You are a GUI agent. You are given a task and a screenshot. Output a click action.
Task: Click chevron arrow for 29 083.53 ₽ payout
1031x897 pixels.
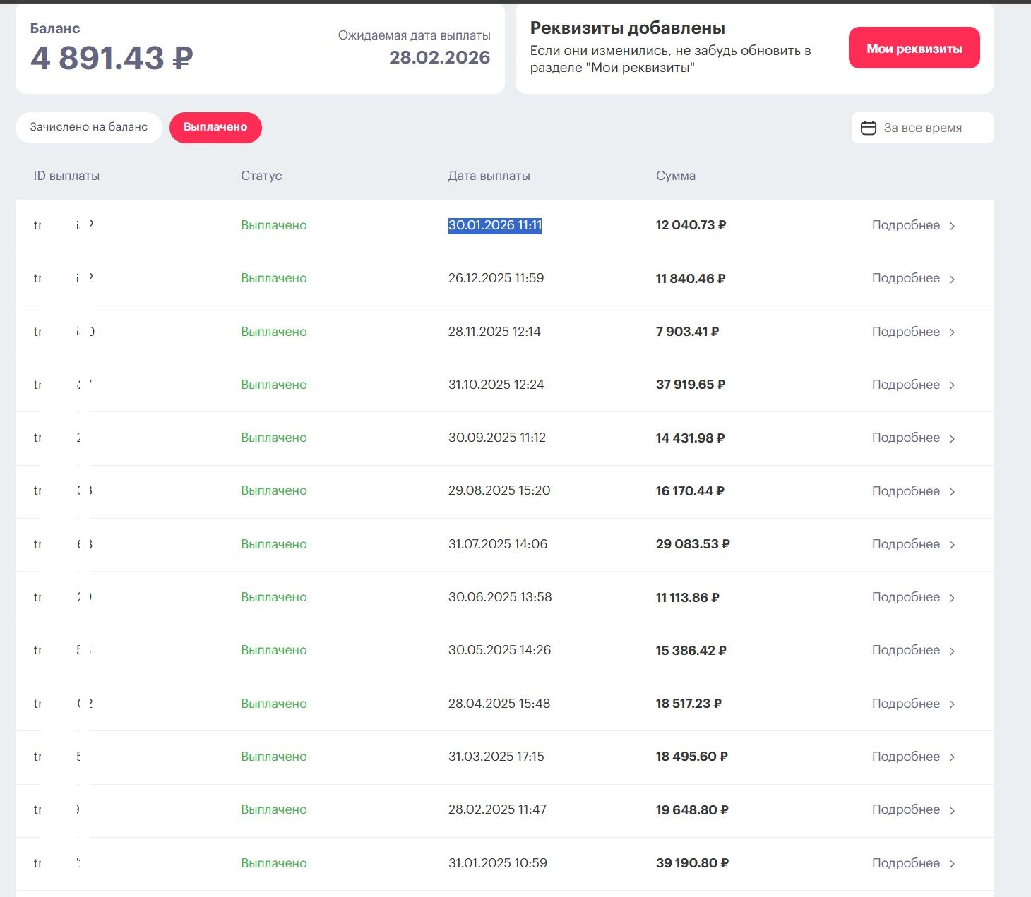pyautogui.click(x=952, y=545)
